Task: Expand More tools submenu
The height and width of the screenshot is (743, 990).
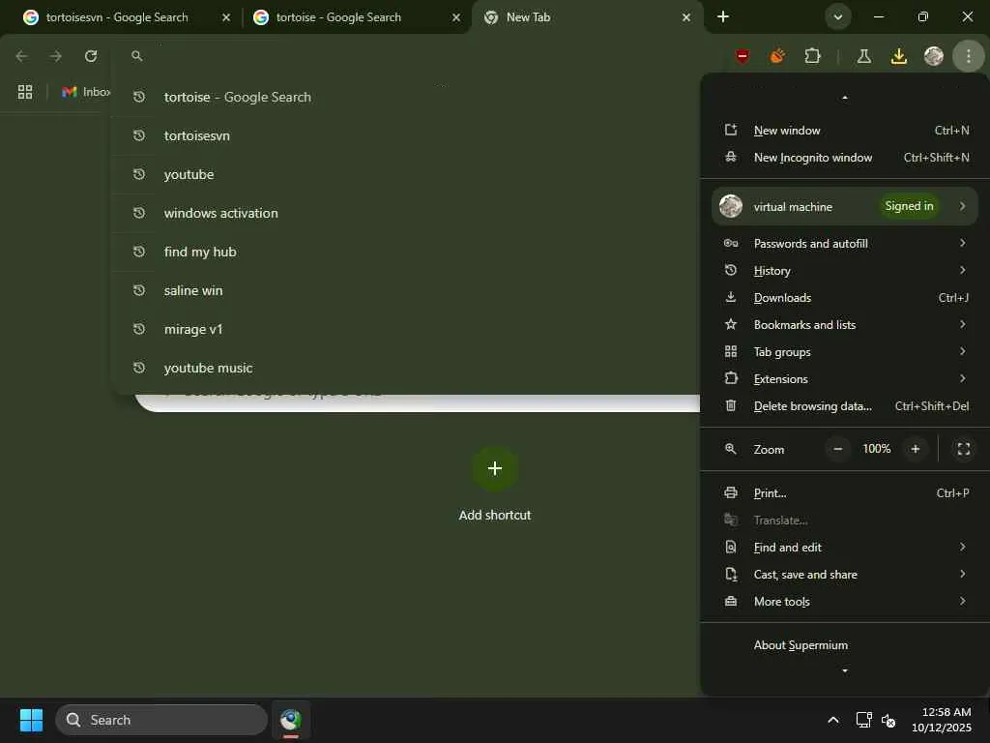Action: pos(845,602)
